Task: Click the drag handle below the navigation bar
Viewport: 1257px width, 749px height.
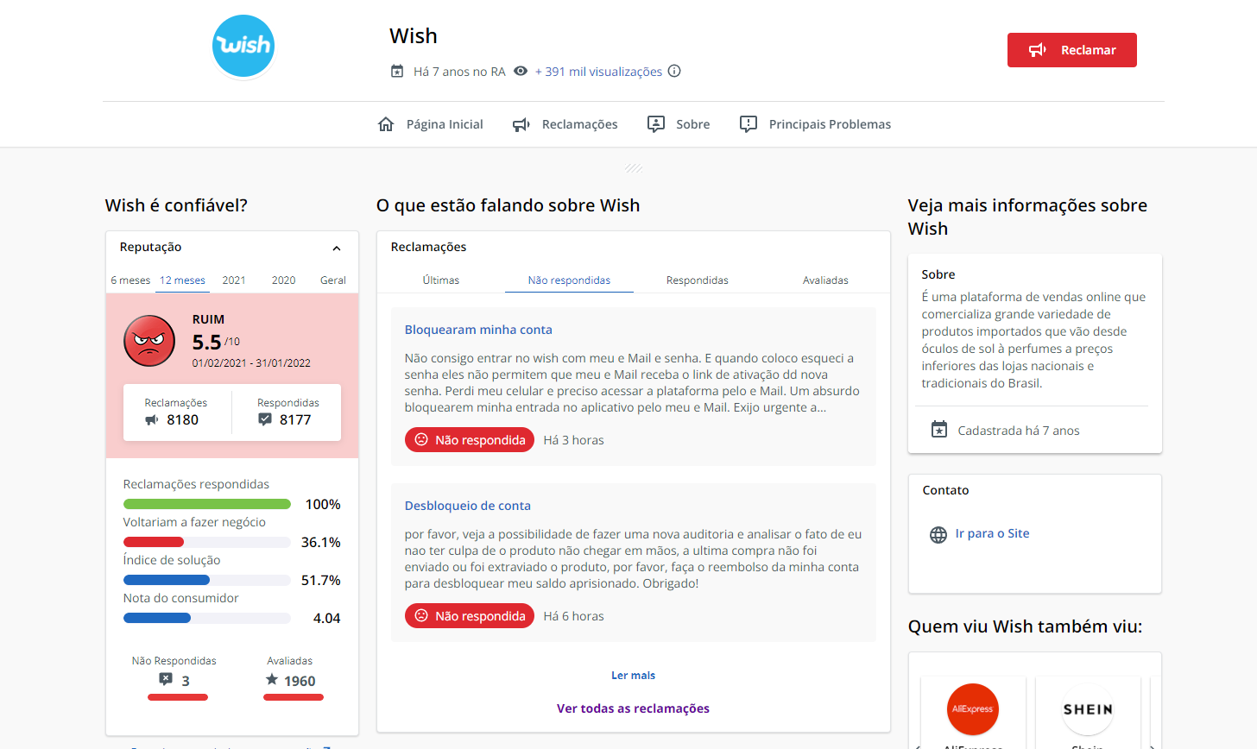Action: click(634, 167)
